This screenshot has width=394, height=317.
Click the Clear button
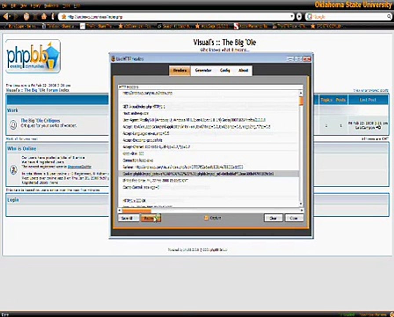(274, 218)
